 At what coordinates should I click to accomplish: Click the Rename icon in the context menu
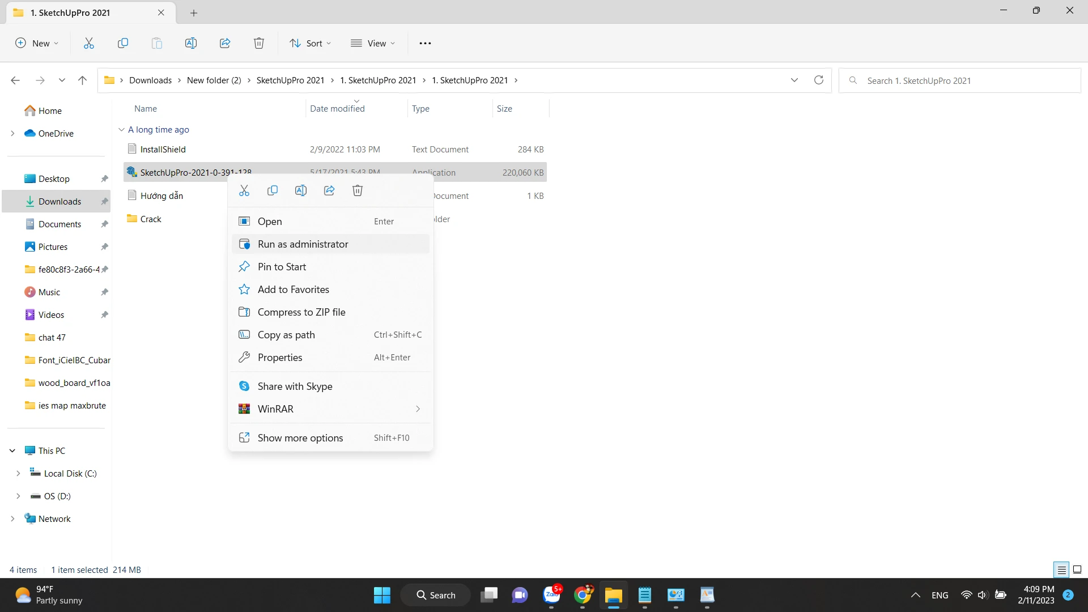point(301,190)
